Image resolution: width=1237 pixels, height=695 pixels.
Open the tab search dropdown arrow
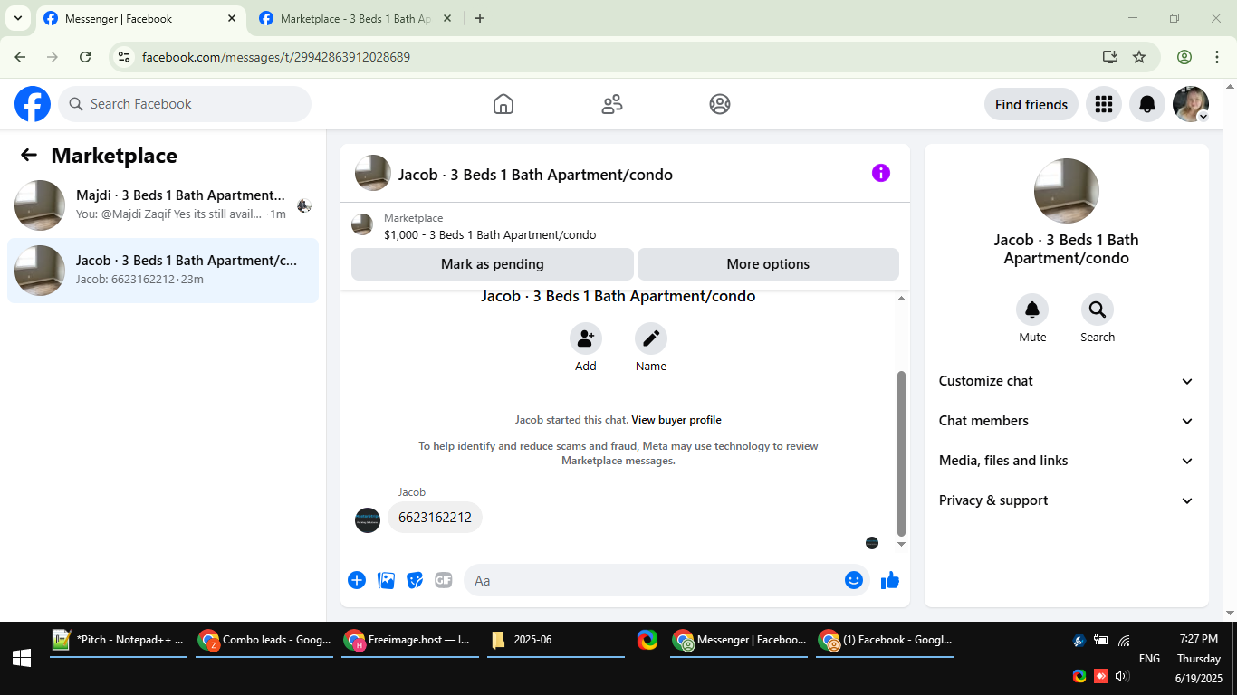17,18
